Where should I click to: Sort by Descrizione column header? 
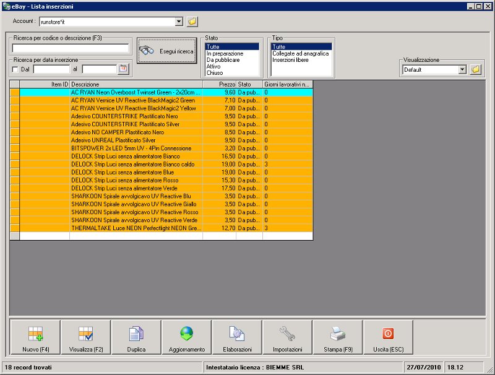pos(136,84)
